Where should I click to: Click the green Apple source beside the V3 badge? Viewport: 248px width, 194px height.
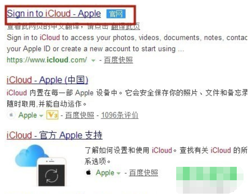coord(28,115)
